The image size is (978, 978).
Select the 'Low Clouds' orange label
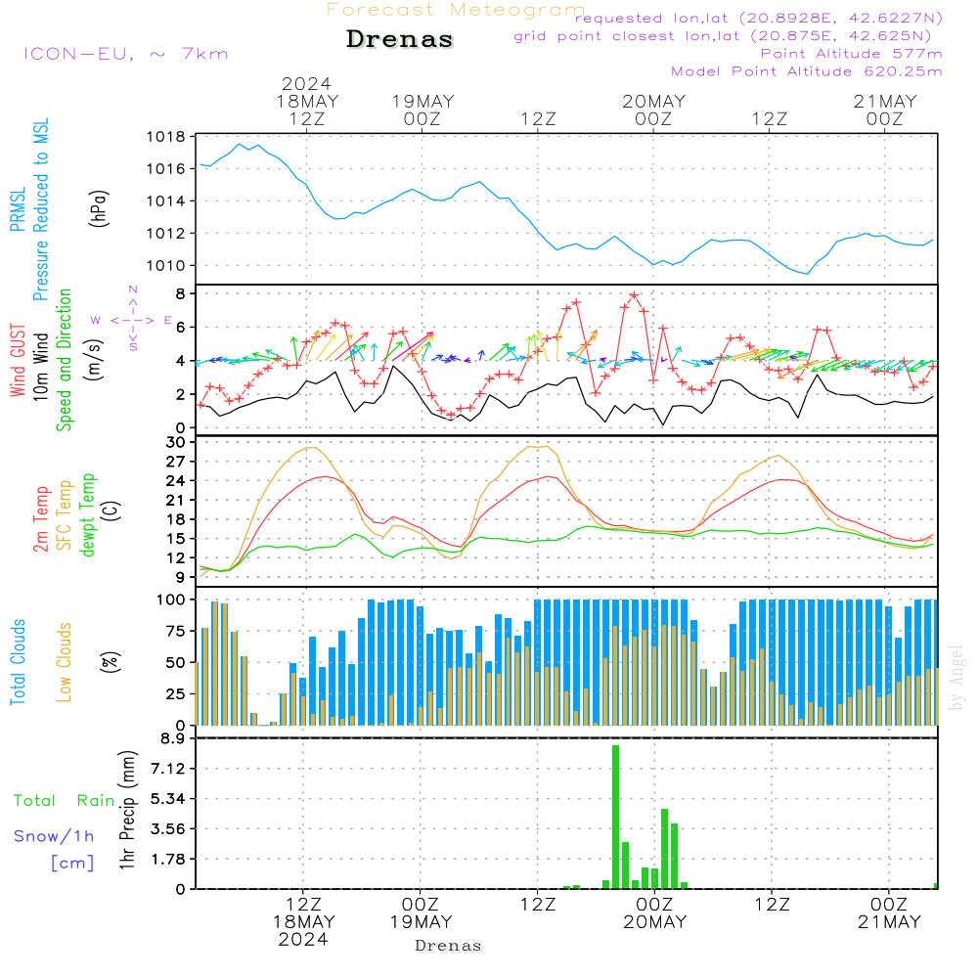click(65, 662)
